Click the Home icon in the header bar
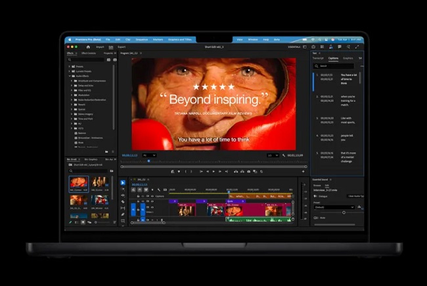The width and height of the screenshot is (427, 286). point(88,47)
